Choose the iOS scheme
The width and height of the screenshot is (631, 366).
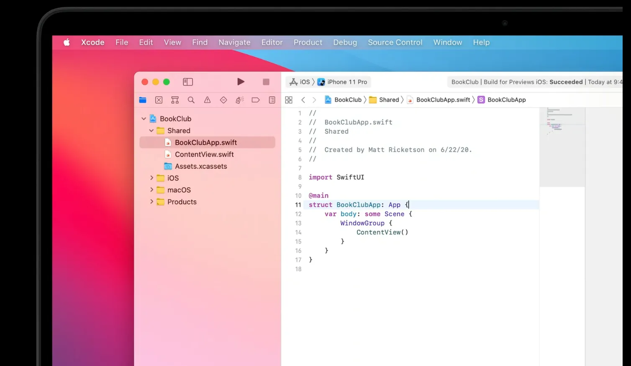tap(300, 82)
